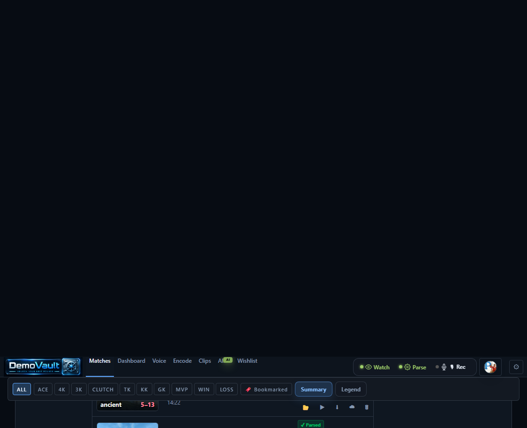527x428 pixels.
Task: Filter matches by 4K
Action: click(62, 390)
